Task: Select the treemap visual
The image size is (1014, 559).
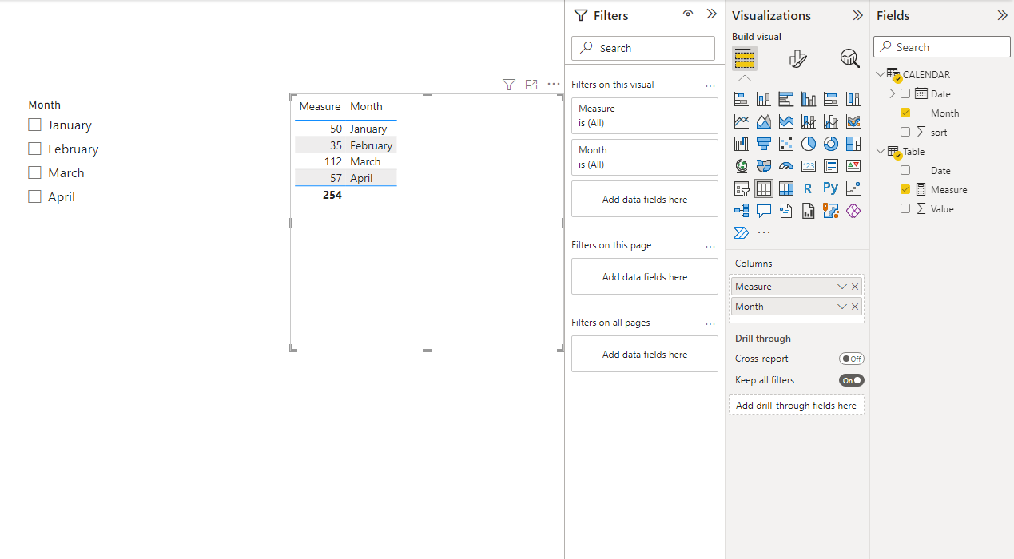Action: (x=853, y=144)
